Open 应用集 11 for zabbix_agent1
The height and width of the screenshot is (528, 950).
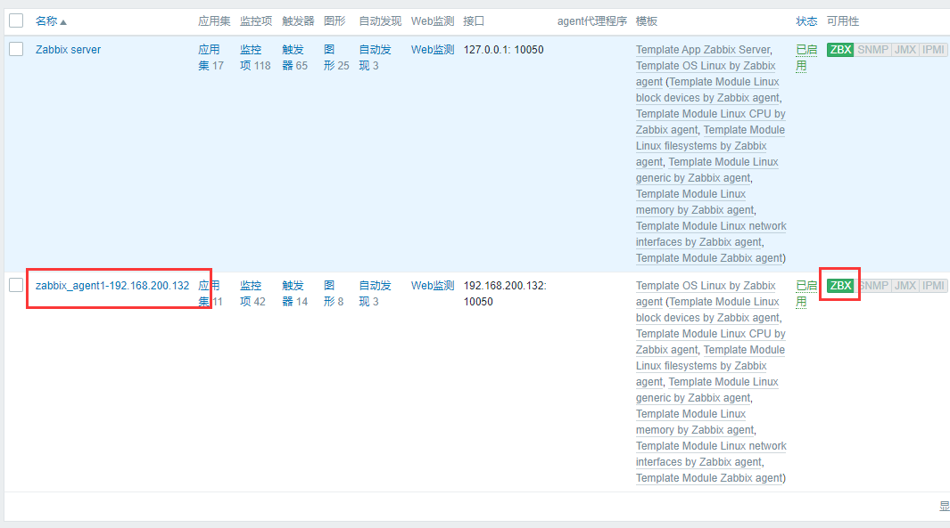(211, 293)
